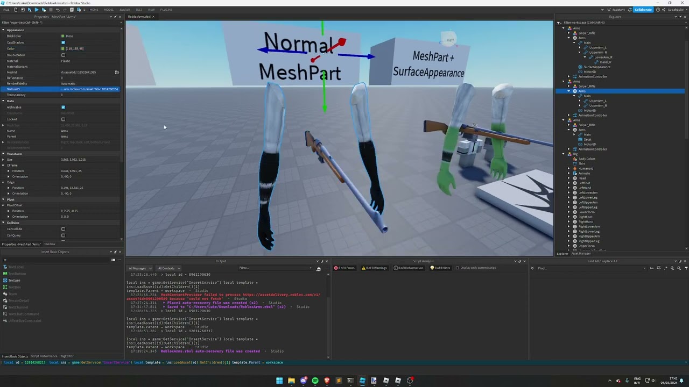689x387 pixels.
Task: Switch to the MODEL ribbon tab
Action: pos(109,10)
